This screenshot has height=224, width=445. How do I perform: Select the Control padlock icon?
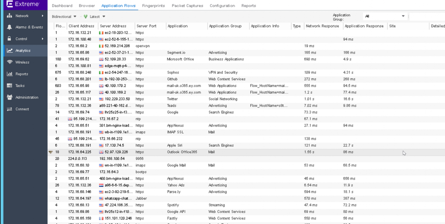pyautogui.click(x=9, y=39)
